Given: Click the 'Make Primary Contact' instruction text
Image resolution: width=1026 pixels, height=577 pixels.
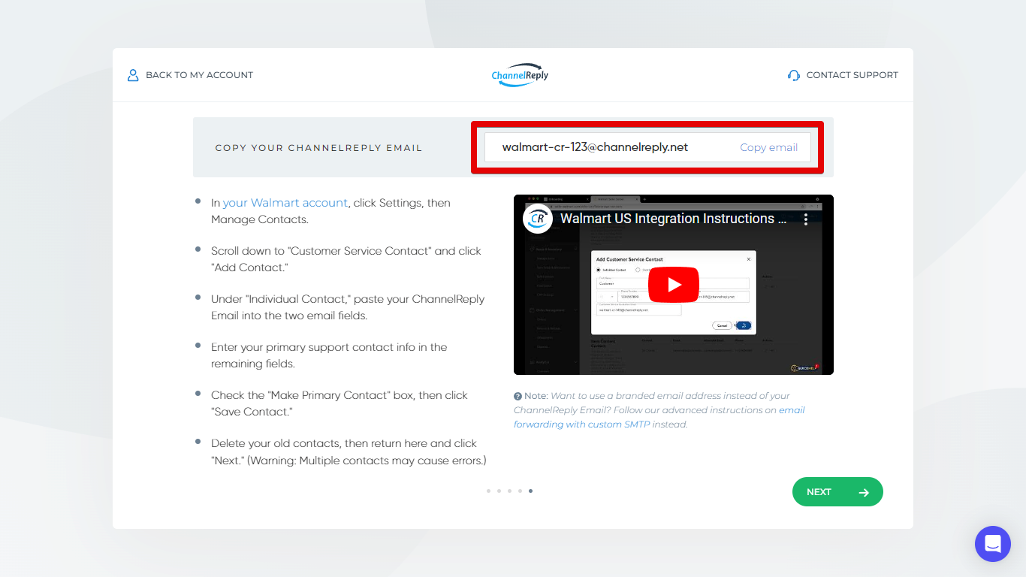Looking at the screenshot, I should pos(339,403).
